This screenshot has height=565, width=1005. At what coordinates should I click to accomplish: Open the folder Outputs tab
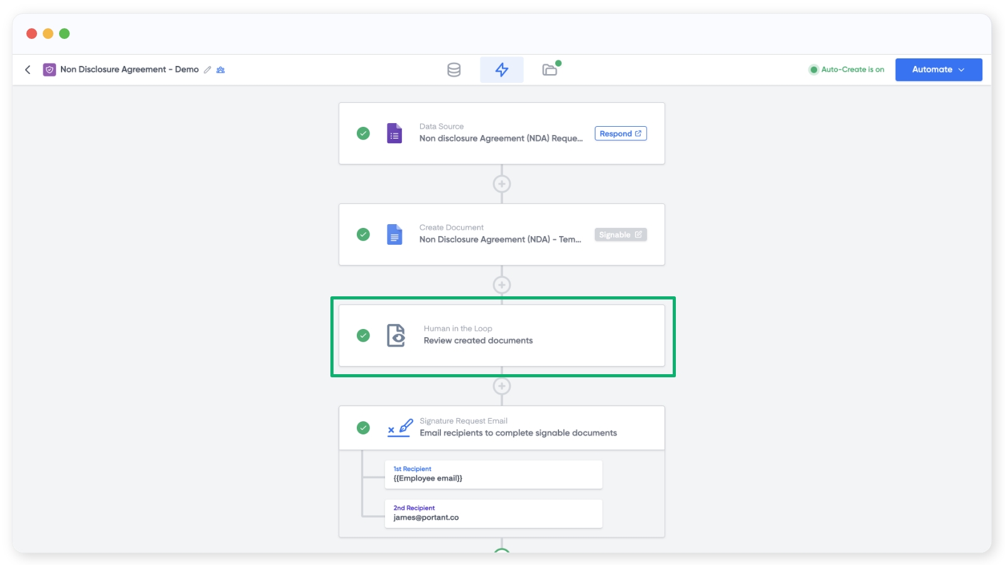550,70
